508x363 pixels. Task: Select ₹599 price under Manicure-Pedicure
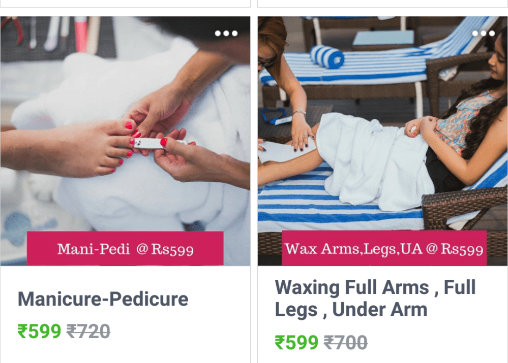click(39, 332)
